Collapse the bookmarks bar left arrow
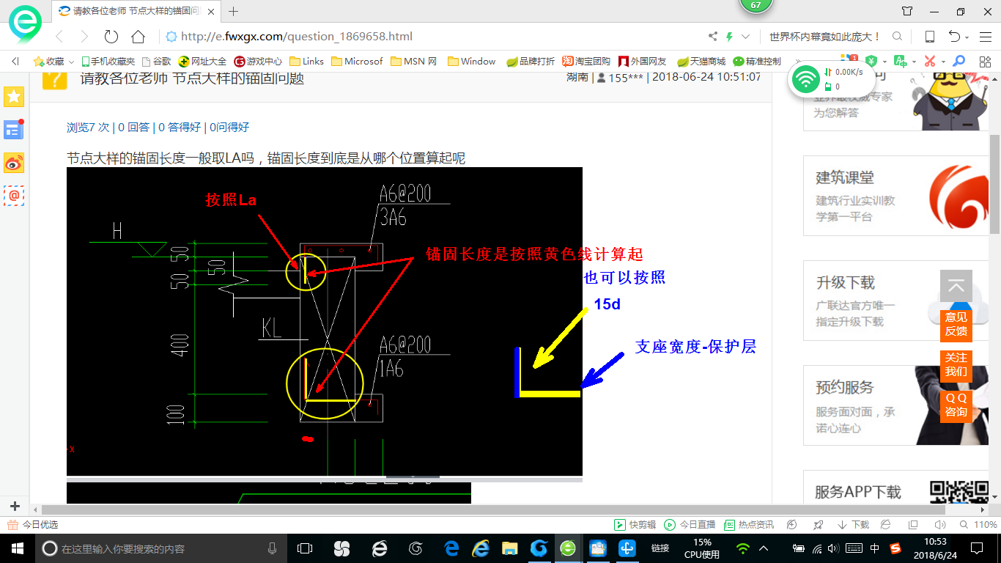The width and height of the screenshot is (1001, 563). tap(15, 62)
